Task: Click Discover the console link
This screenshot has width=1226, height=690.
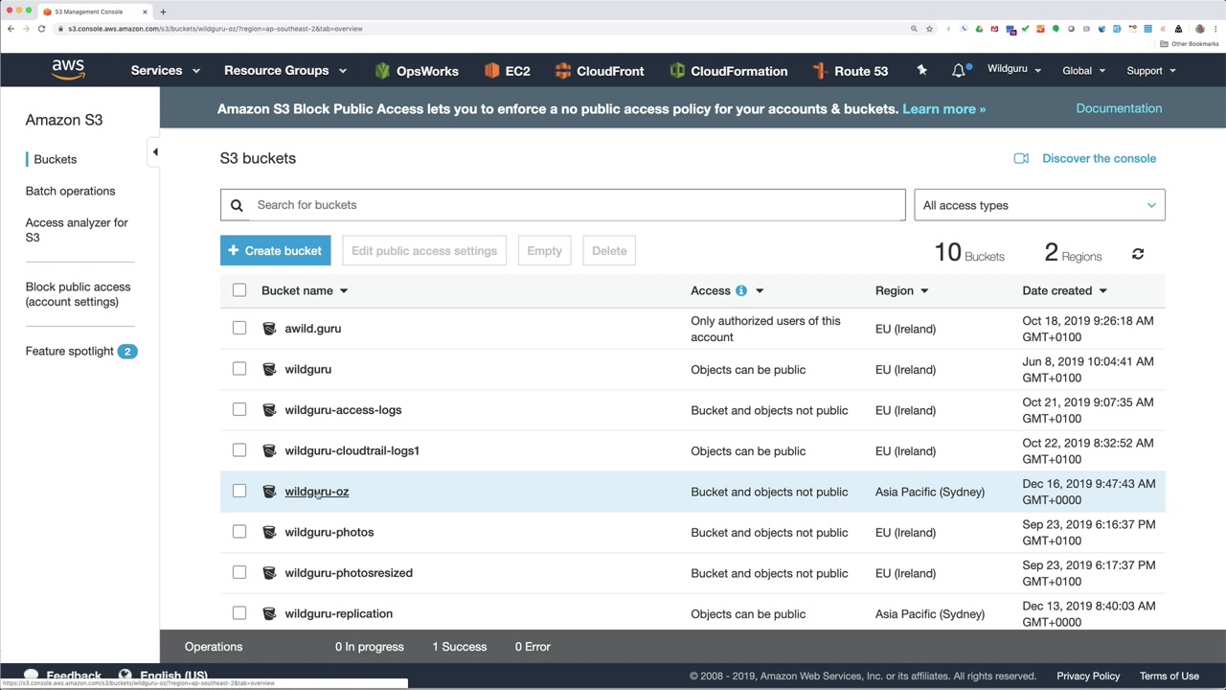Action: pyautogui.click(x=1099, y=158)
